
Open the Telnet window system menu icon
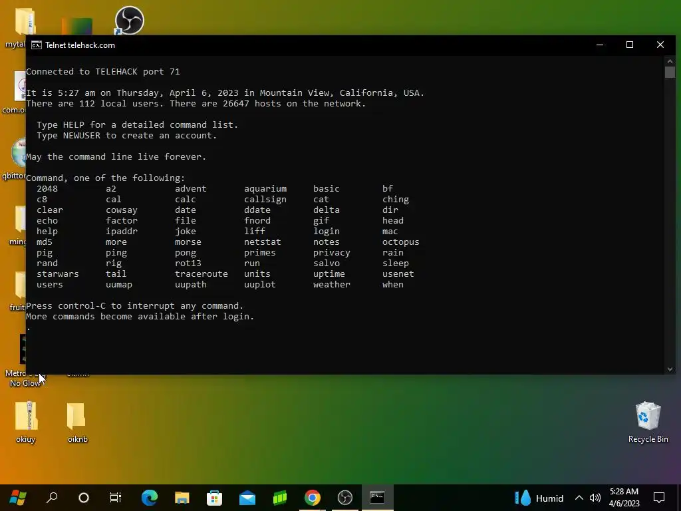(x=37, y=45)
